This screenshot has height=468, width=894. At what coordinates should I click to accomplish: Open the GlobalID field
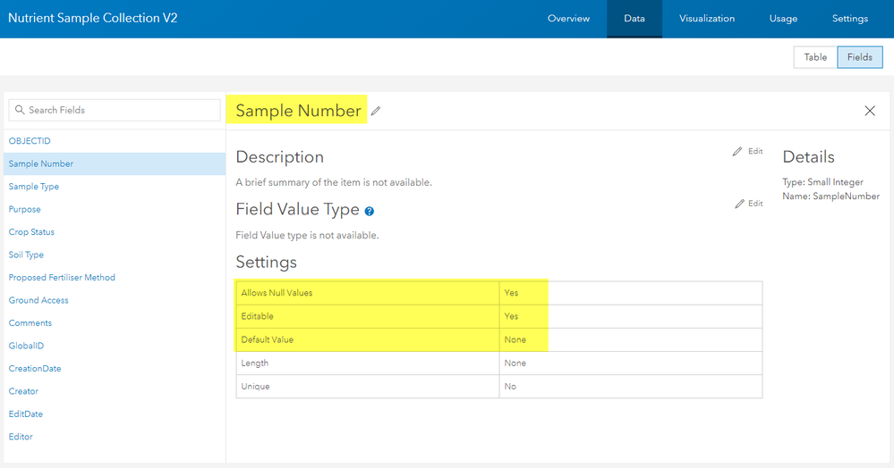pyautogui.click(x=26, y=346)
